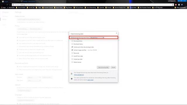
Task: Click the Home icon in the toolbar
Action: click(10, 5)
